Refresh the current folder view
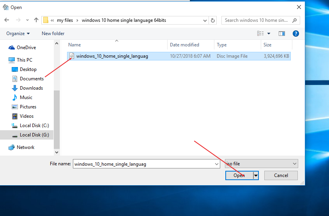 click(213, 20)
